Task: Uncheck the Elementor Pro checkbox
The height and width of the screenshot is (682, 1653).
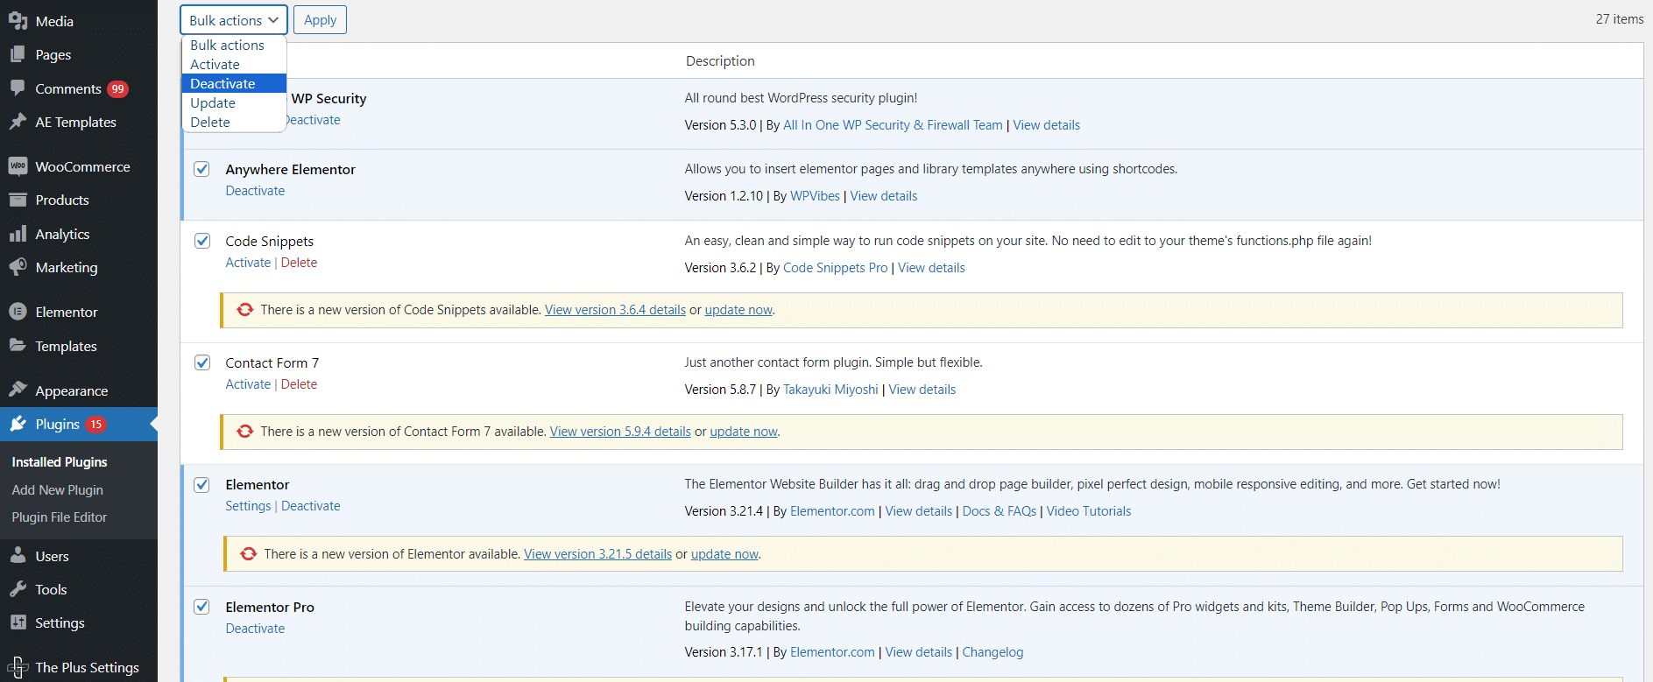Action: pyautogui.click(x=202, y=607)
